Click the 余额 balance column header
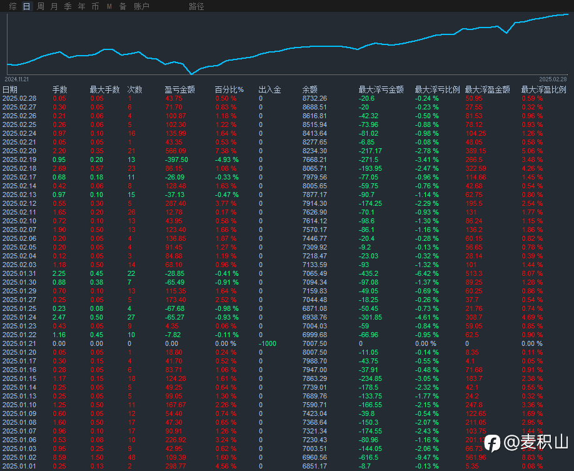Image resolution: width=574 pixels, height=471 pixels. 310,89
